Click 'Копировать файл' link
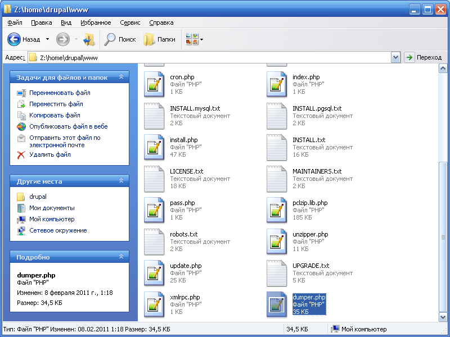This screenshot has width=450, height=337. (55, 115)
